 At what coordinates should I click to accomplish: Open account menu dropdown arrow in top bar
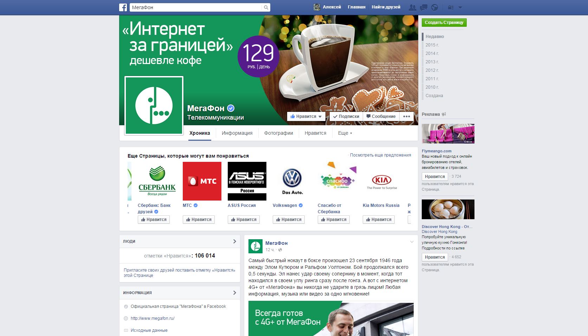pos(460,7)
